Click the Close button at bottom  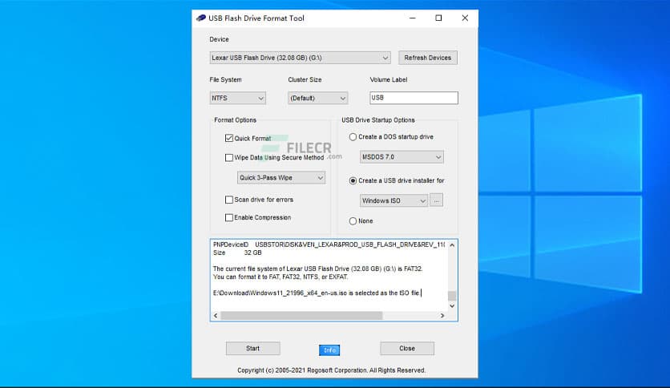[x=407, y=348]
